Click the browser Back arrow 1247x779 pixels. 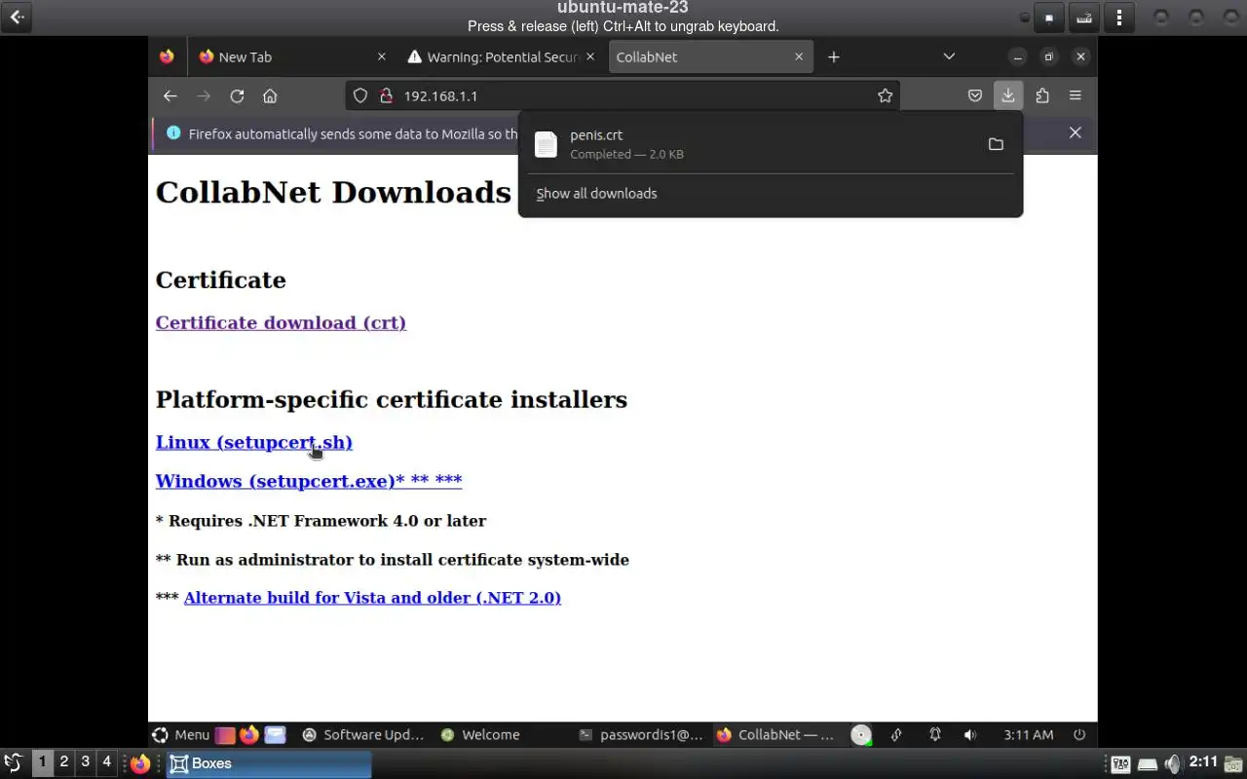click(x=170, y=95)
